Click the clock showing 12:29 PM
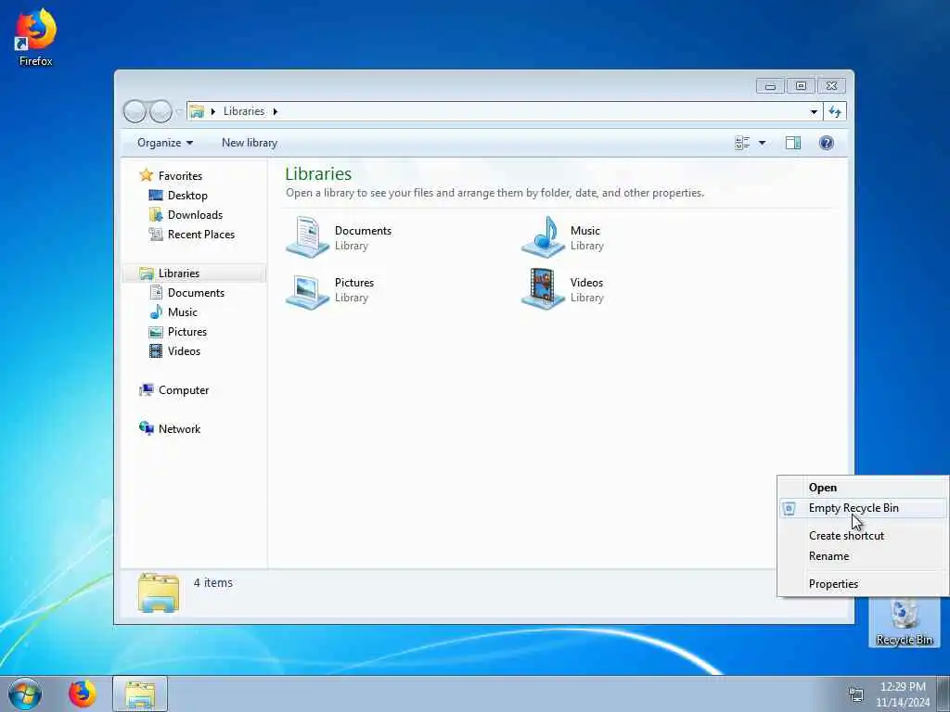The image size is (950, 712). 903,687
